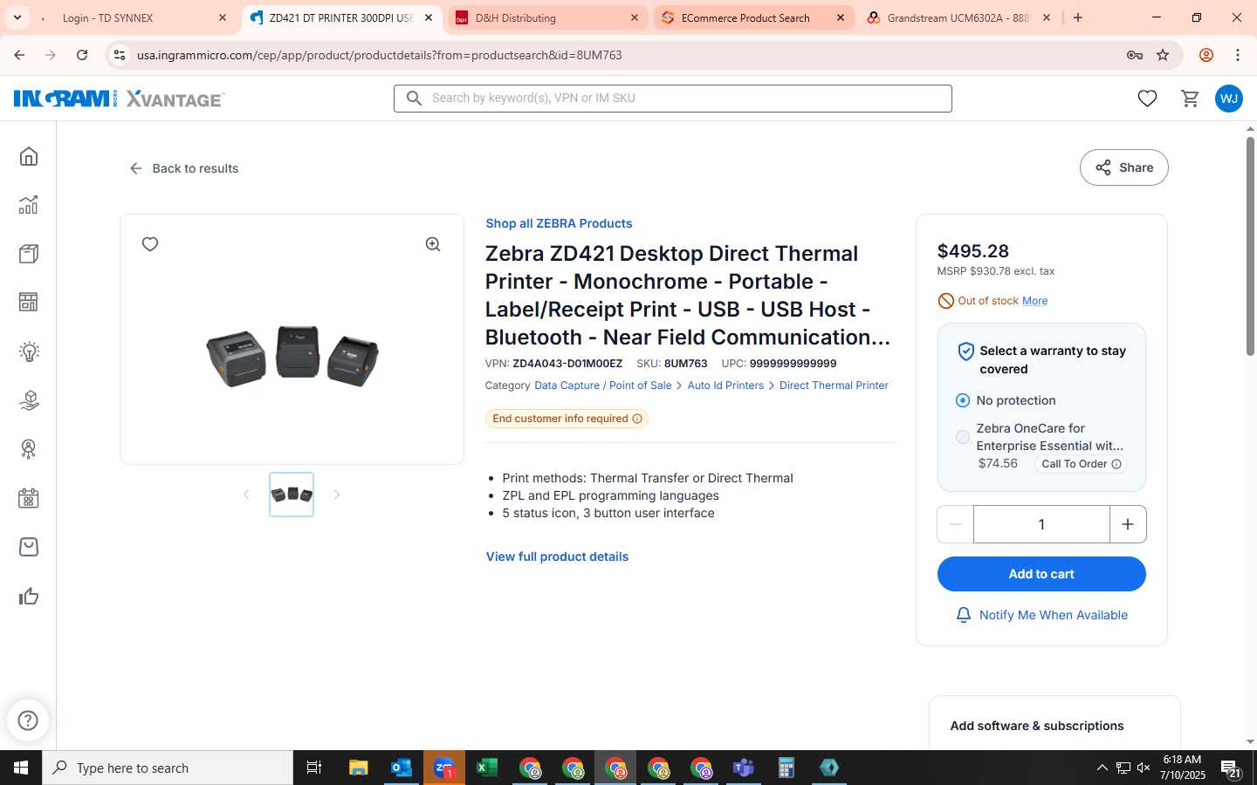The width and height of the screenshot is (1257, 785).
Task: Click the page vertical scrollbar
Action: [1250, 246]
